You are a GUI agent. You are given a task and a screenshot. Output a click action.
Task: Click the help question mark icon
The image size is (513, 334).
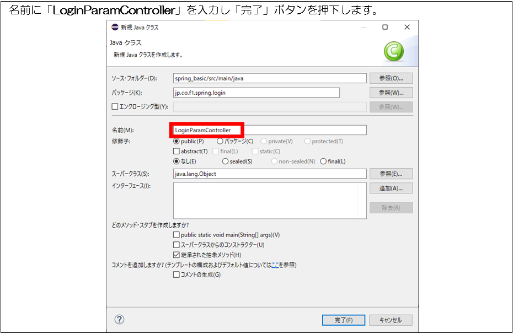pos(119,319)
